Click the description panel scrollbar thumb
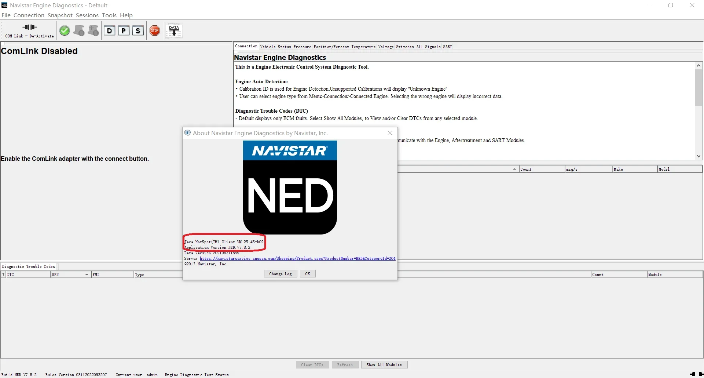Image resolution: width=704 pixels, height=378 pixels. pyautogui.click(x=698, y=87)
